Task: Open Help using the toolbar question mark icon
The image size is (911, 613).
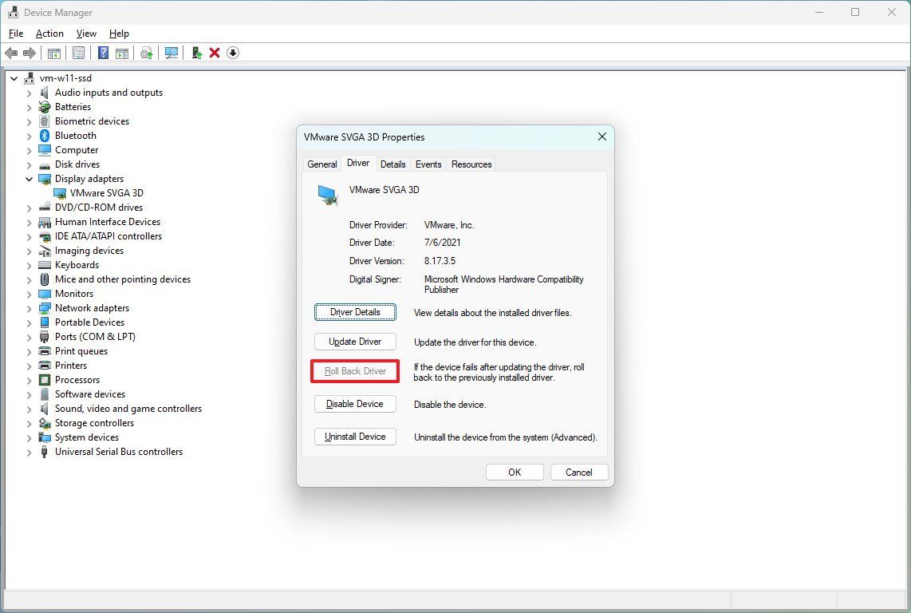Action: (x=104, y=53)
